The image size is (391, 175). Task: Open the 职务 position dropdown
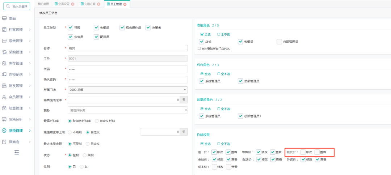click(x=128, y=110)
